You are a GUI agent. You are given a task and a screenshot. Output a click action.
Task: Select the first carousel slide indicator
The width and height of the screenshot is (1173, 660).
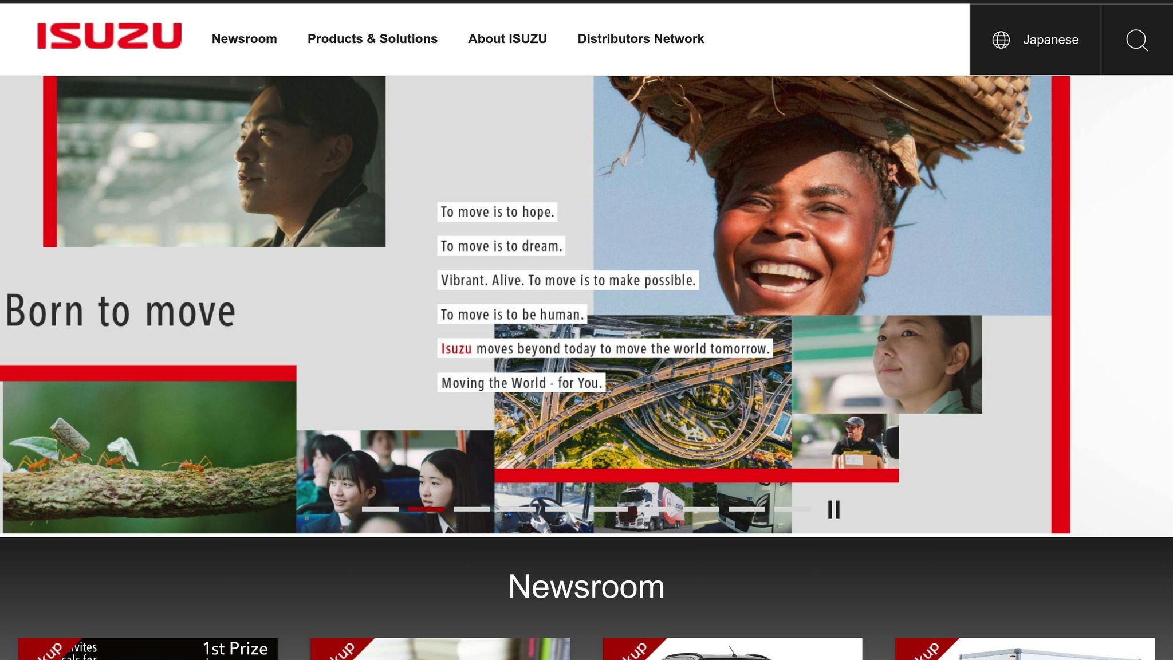[x=380, y=509]
